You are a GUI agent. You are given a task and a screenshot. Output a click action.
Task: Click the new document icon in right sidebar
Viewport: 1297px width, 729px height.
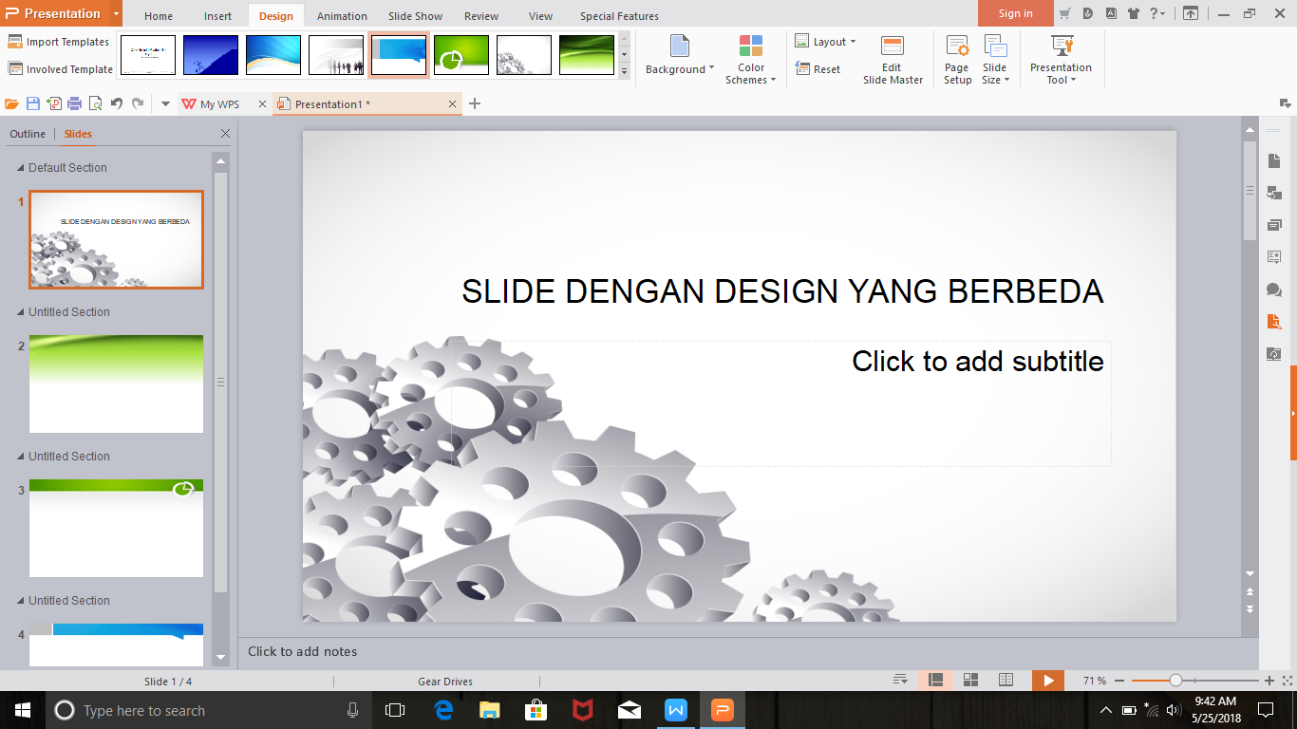pyautogui.click(x=1273, y=161)
